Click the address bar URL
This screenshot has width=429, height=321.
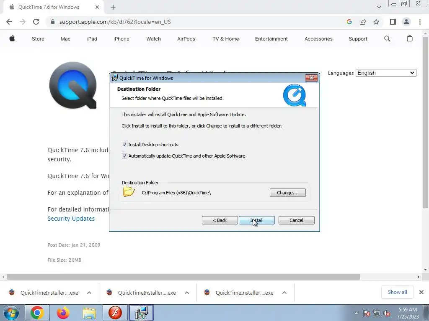coord(115,22)
